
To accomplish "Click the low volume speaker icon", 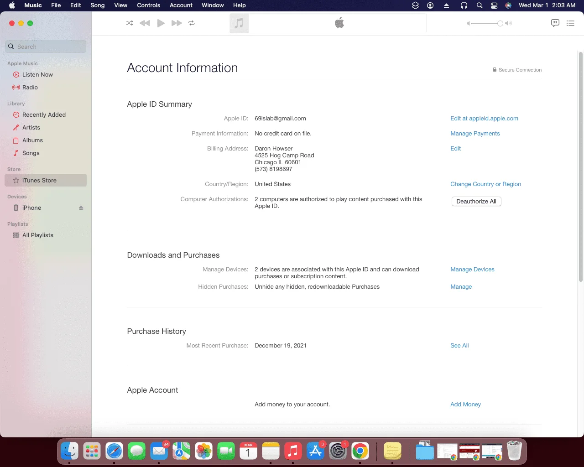I will (468, 23).
